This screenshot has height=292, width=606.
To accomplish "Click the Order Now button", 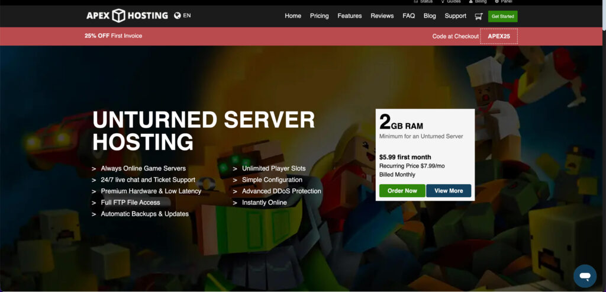I will (402, 191).
